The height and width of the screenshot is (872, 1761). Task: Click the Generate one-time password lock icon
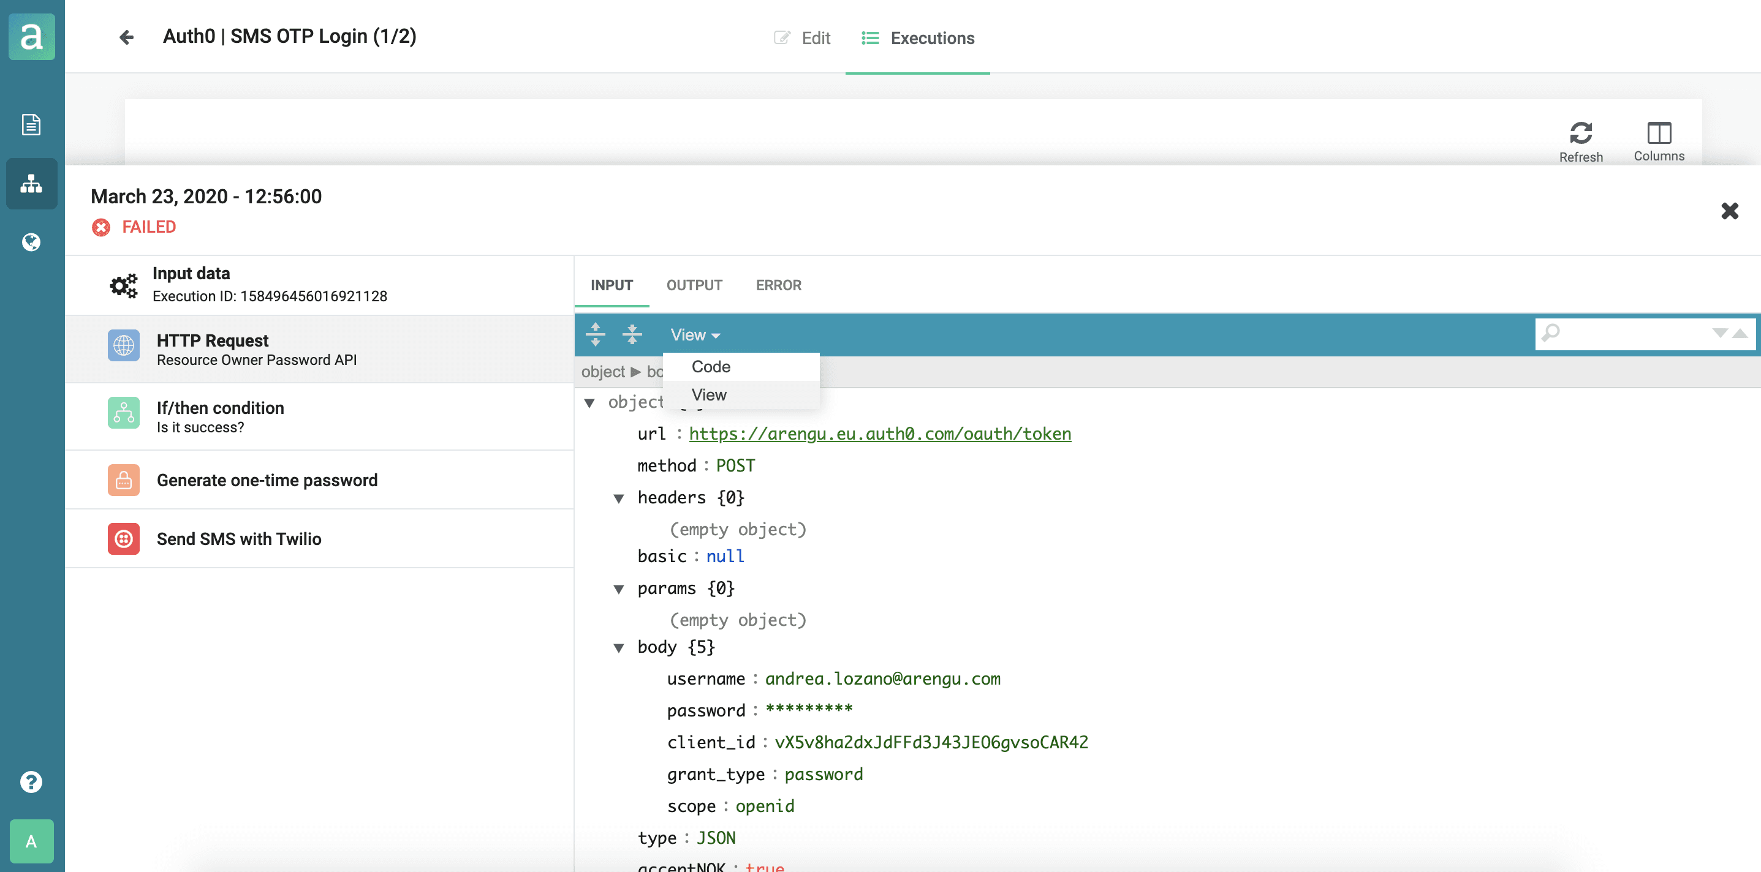pyautogui.click(x=124, y=479)
